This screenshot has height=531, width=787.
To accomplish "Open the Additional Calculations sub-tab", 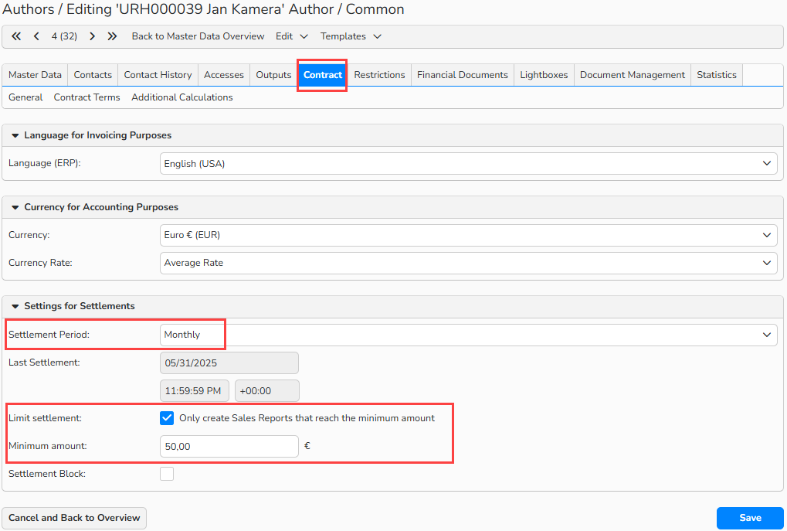I will click(x=182, y=97).
